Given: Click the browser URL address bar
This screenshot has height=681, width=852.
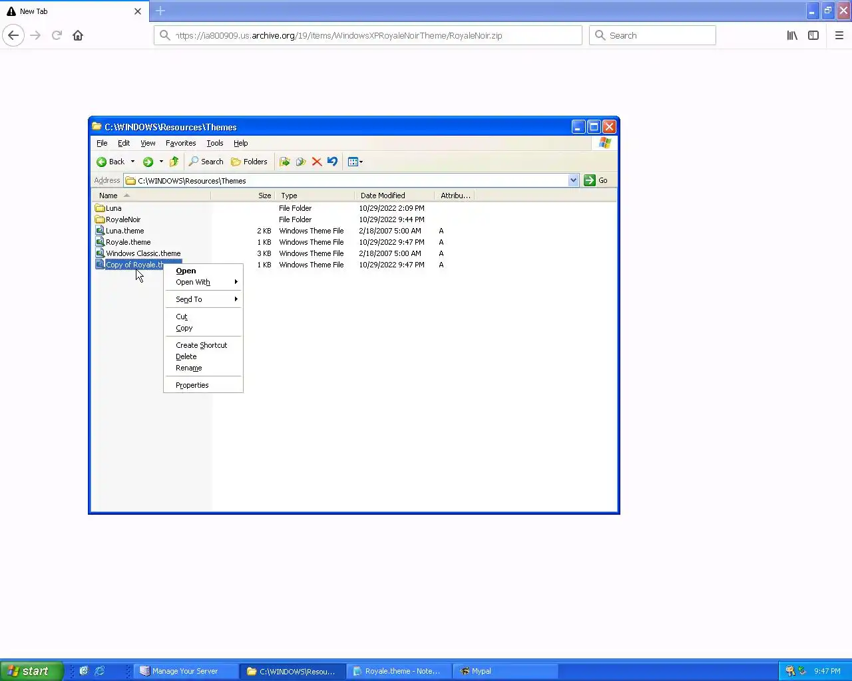Looking at the screenshot, I should (368, 35).
